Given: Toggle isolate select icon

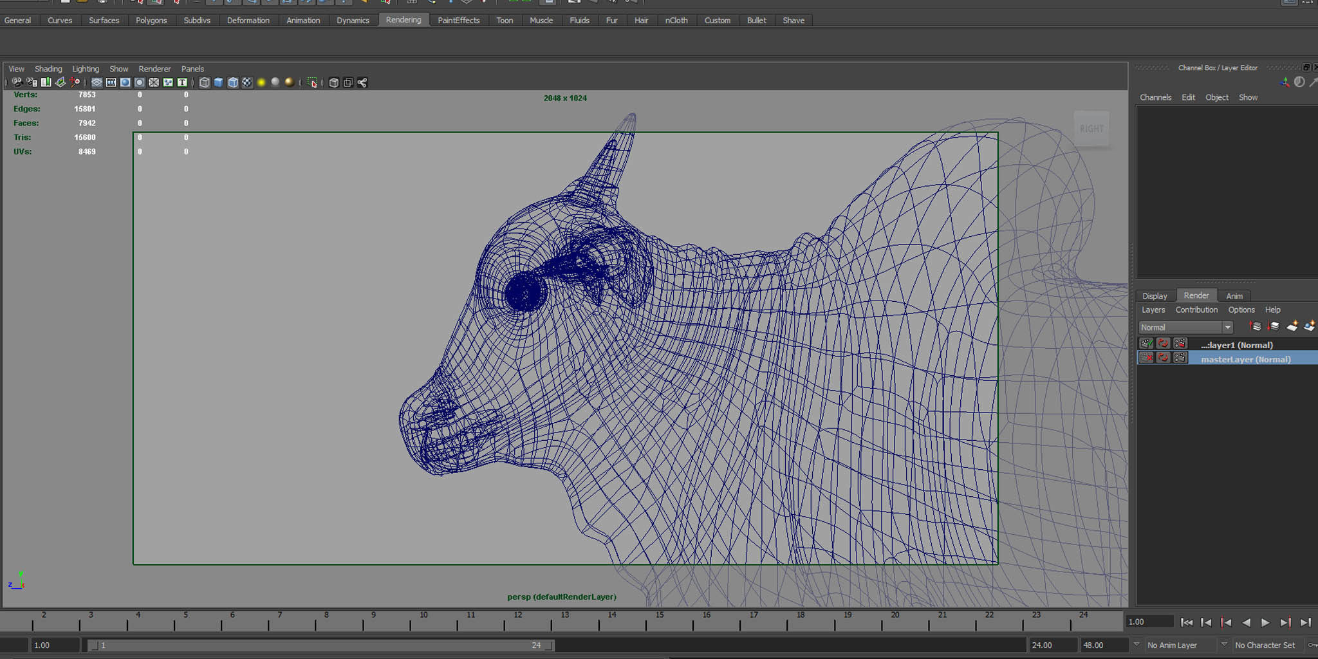Looking at the screenshot, I should (x=312, y=82).
